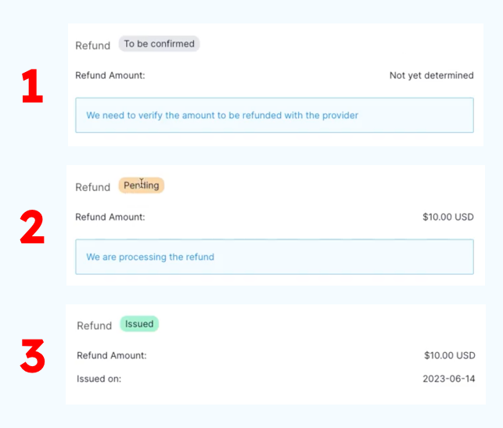
Task: Select the red number 1 step marker
Action: coord(32,88)
